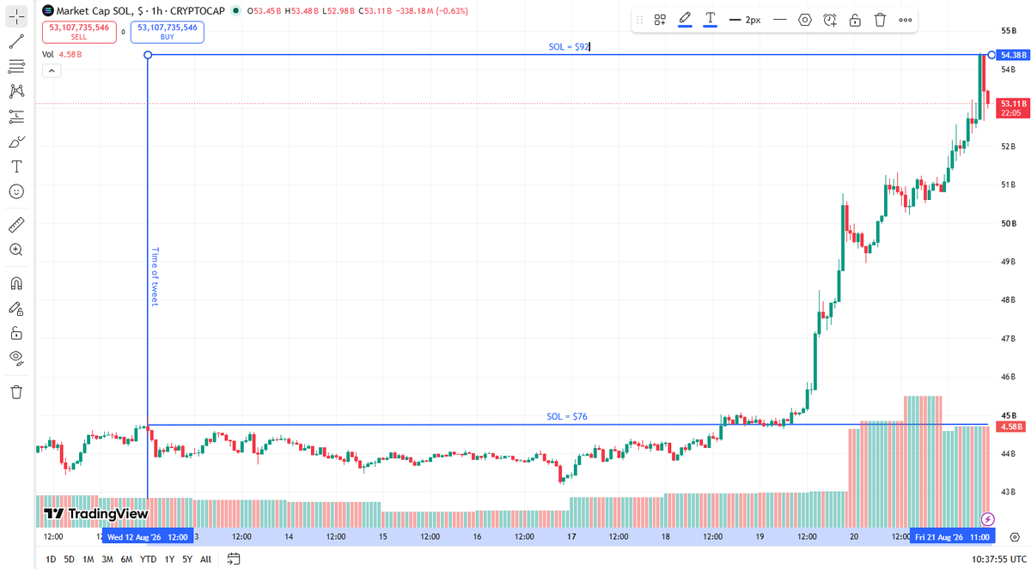1031x569 pixels.
Task: Select the brush drawing tool
Action: 16,142
